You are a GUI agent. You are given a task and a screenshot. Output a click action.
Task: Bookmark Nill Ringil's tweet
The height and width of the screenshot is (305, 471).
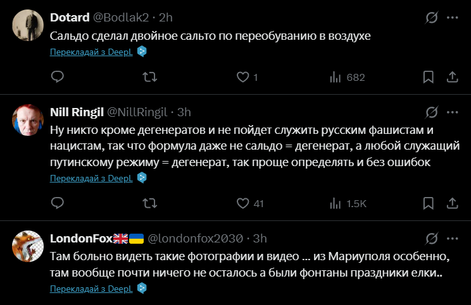pyautogui.click(x=429, y=203)
